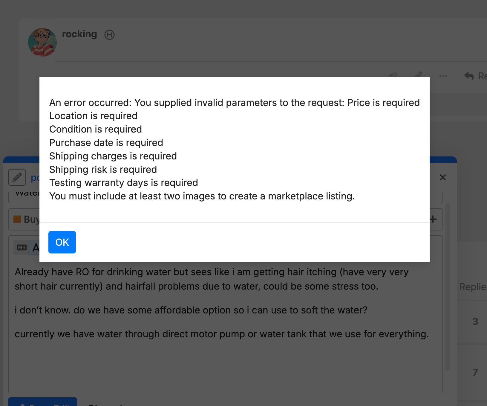Dismiss the error dialog with OK
This screenshot has height=406, width=487.
coord(62,242)
